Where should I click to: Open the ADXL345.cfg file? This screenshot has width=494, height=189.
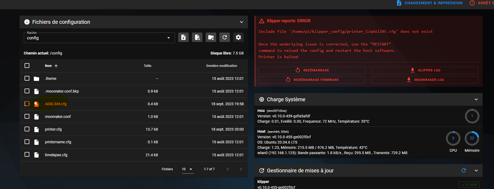click(x=56, y=104)
